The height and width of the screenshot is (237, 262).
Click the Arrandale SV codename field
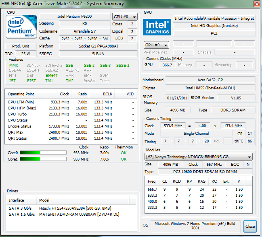(84, 31)
